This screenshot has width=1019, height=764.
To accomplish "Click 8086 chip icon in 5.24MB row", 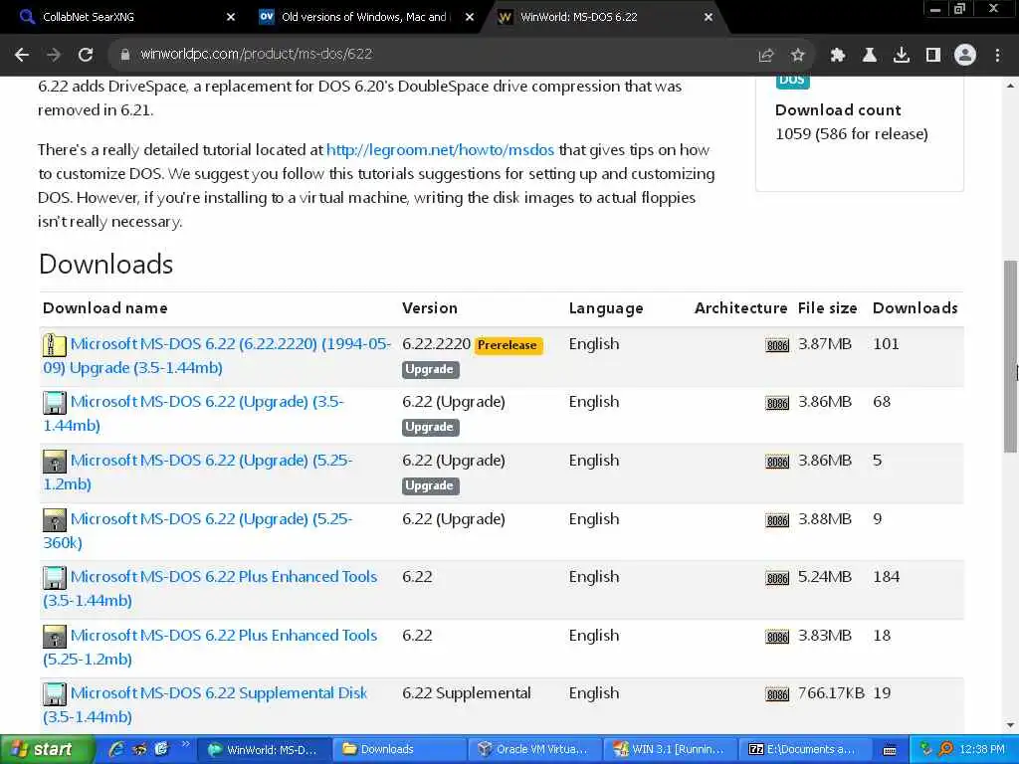I will (777, 578).
